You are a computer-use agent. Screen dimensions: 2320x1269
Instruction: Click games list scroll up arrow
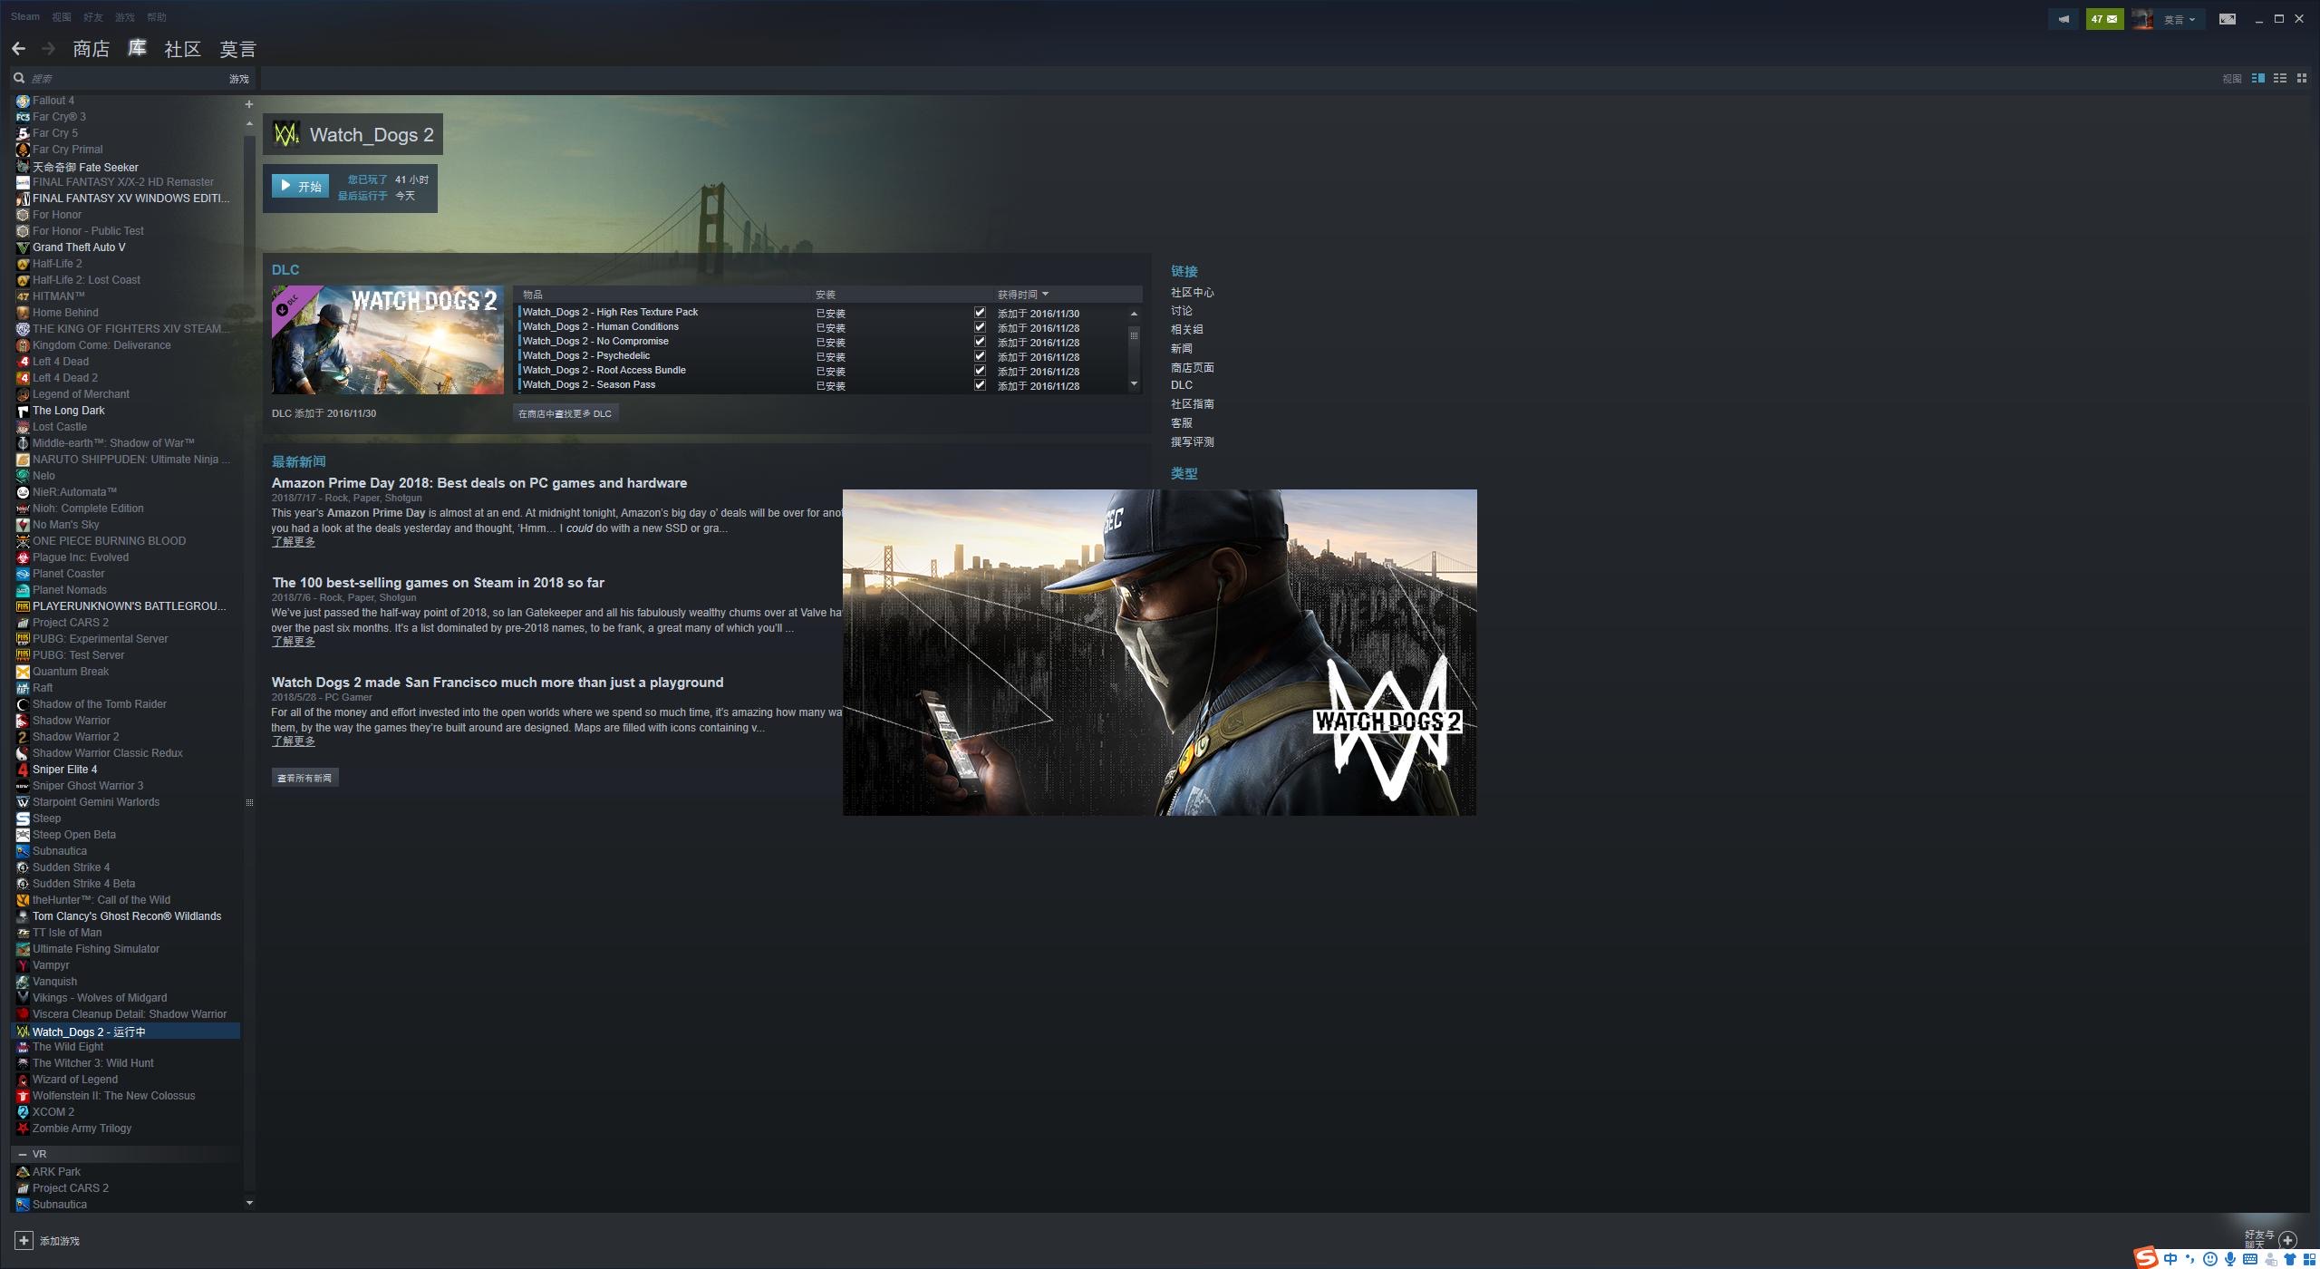pyautogui.click(x=249, y=123)
